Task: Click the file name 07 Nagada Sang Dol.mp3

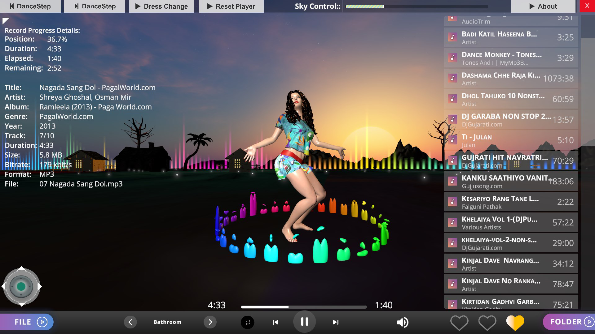Action: tap(81, 184)
